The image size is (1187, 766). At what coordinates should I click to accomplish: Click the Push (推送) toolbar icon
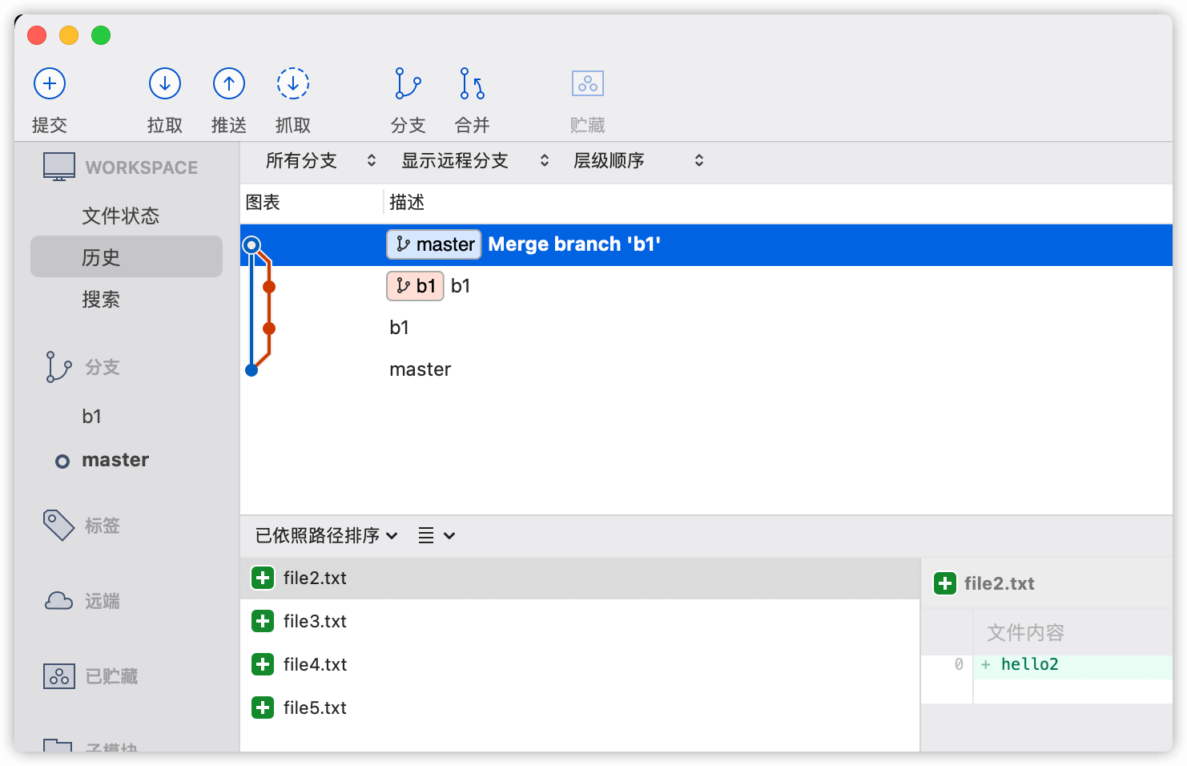[x=229, y=84]
